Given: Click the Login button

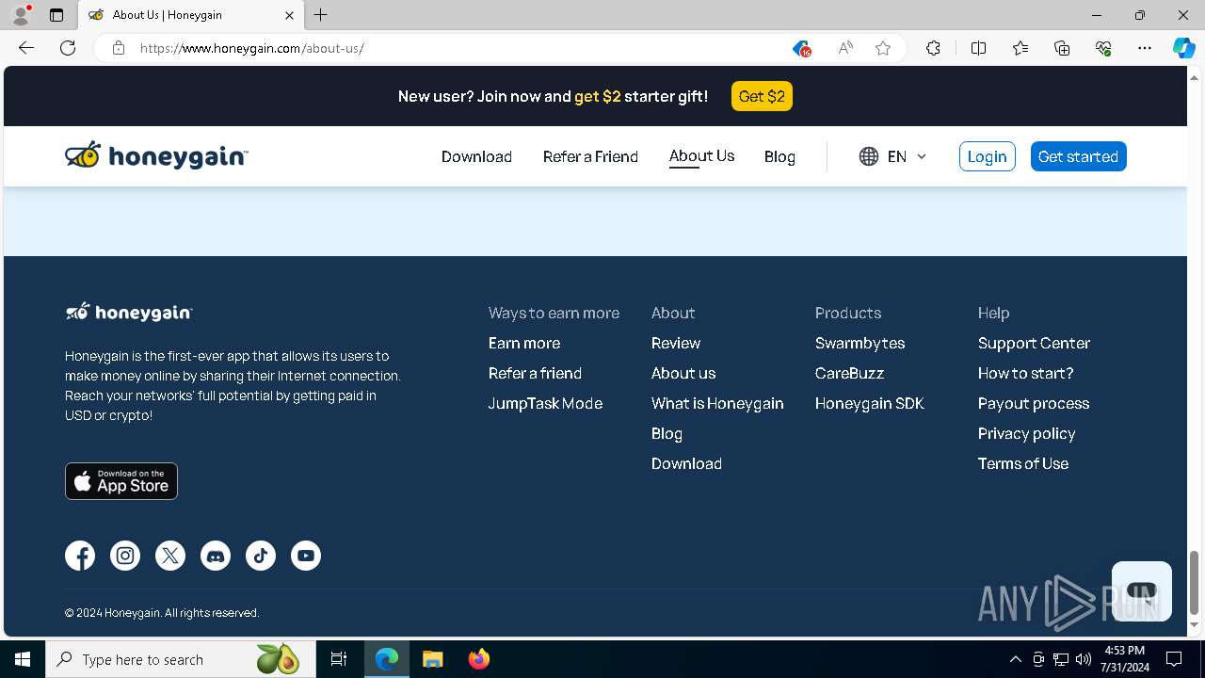Looking at the screenshot, I should 987,156.
